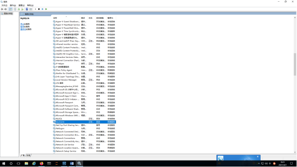Switch to the 扩展 tab at the bottom

[x=23, y=155]
